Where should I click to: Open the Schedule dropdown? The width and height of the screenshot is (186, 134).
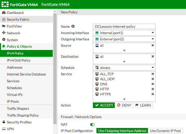coord(124,68)
